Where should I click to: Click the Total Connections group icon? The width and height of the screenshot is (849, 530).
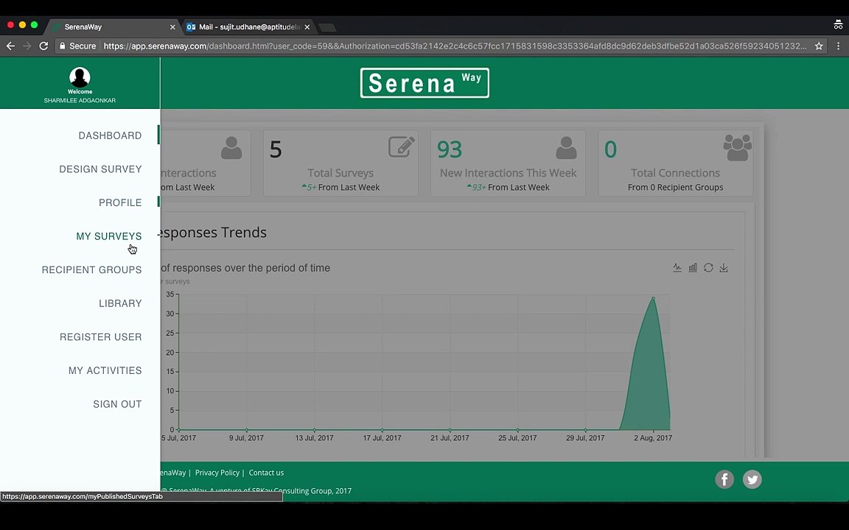pyautogui.click(x=738, y=148)
